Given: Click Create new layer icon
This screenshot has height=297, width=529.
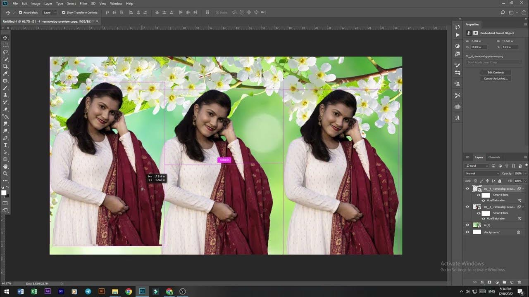Looking at the screenshot, I should pos(512,283).
